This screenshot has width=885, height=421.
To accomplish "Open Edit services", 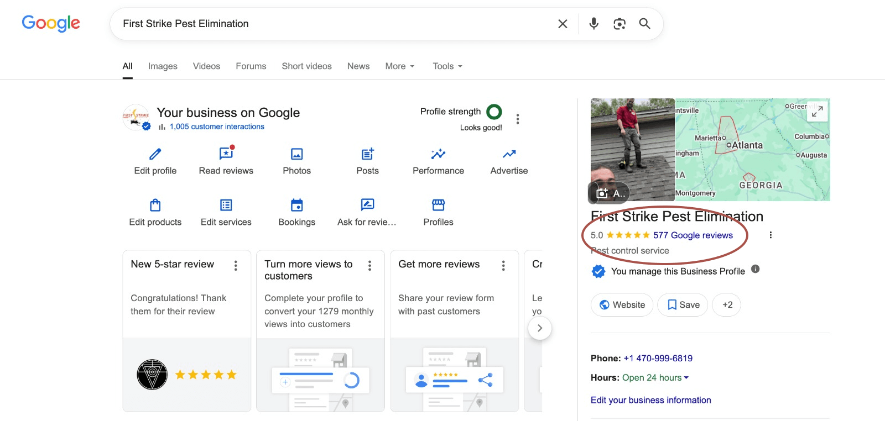I will [226, 212].
